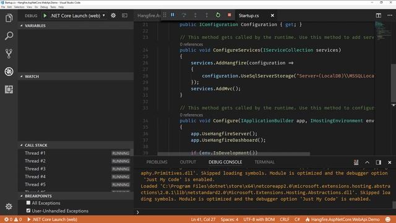Toggle the All Exceptions breakpoint checkbox
396x223 pixels.
28,203
